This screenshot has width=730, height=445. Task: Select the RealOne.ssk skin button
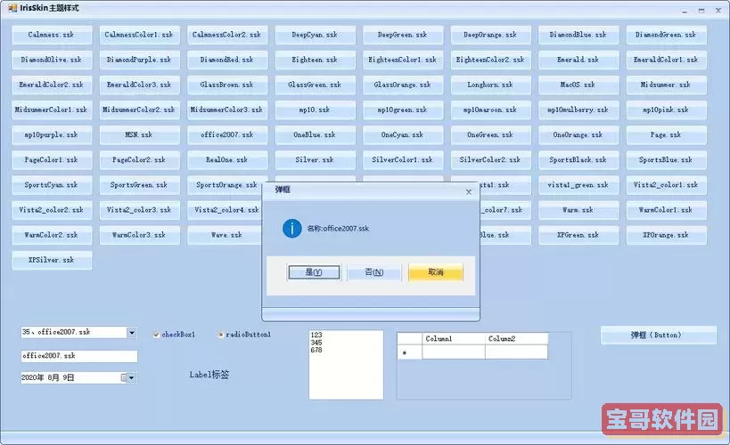[x=227, y=160]
